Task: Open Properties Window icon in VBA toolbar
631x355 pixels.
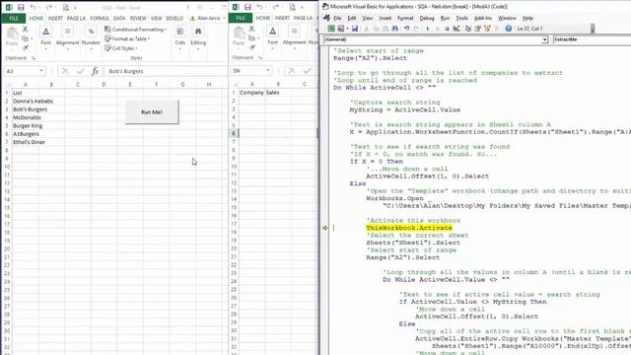Action: (x=477, y=29)
